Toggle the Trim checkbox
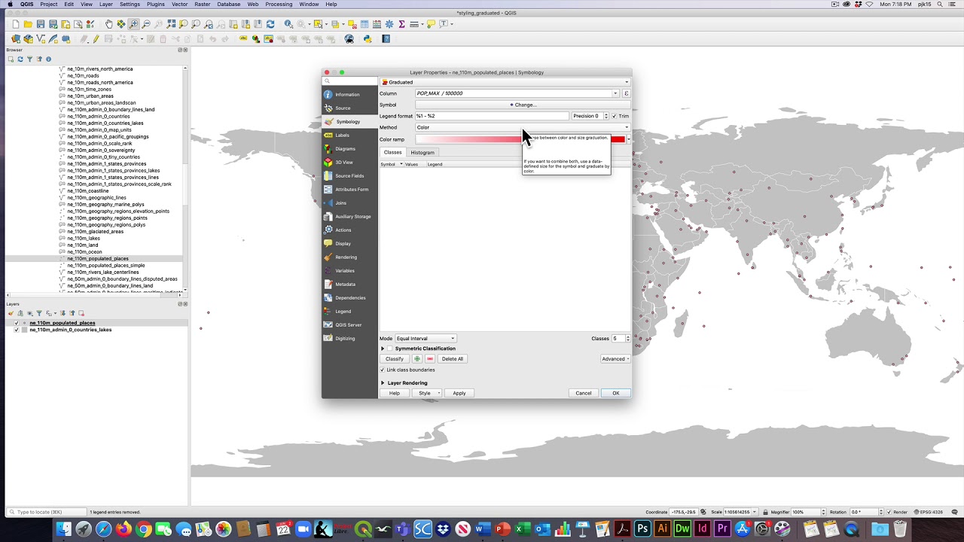Screen dimensions: 964x542 tap(614, 116)
